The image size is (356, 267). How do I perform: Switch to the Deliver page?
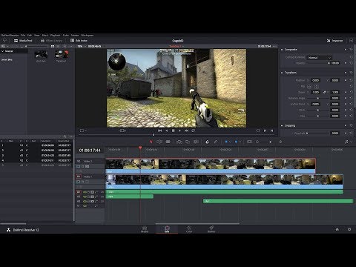pos(211,229)
